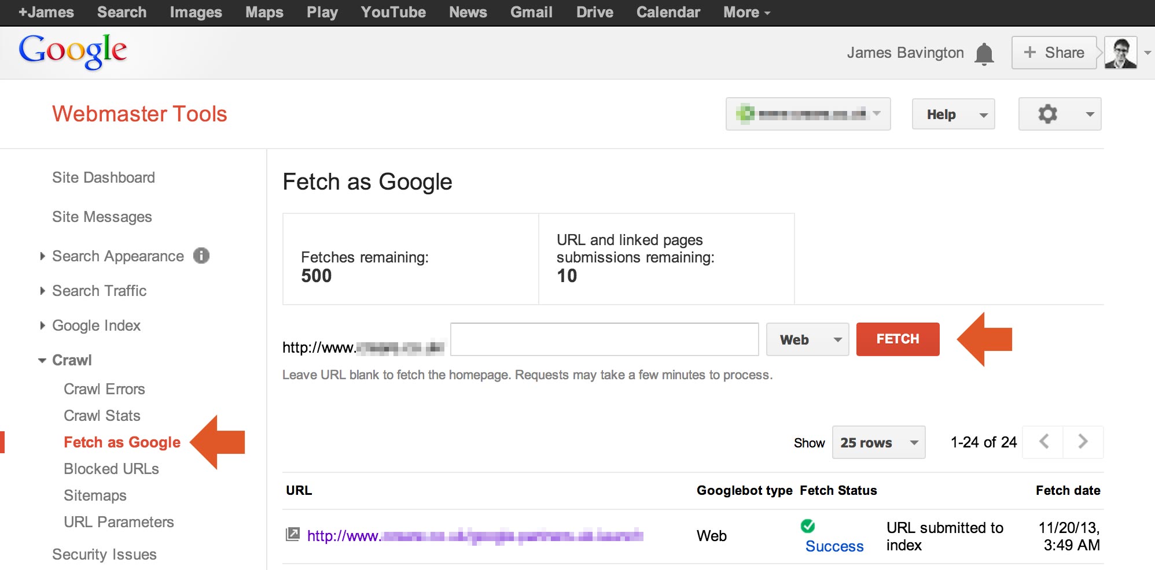1155x570 pixels.
Task: Open the notifications bell icon
Action: [x=984, y=54]
